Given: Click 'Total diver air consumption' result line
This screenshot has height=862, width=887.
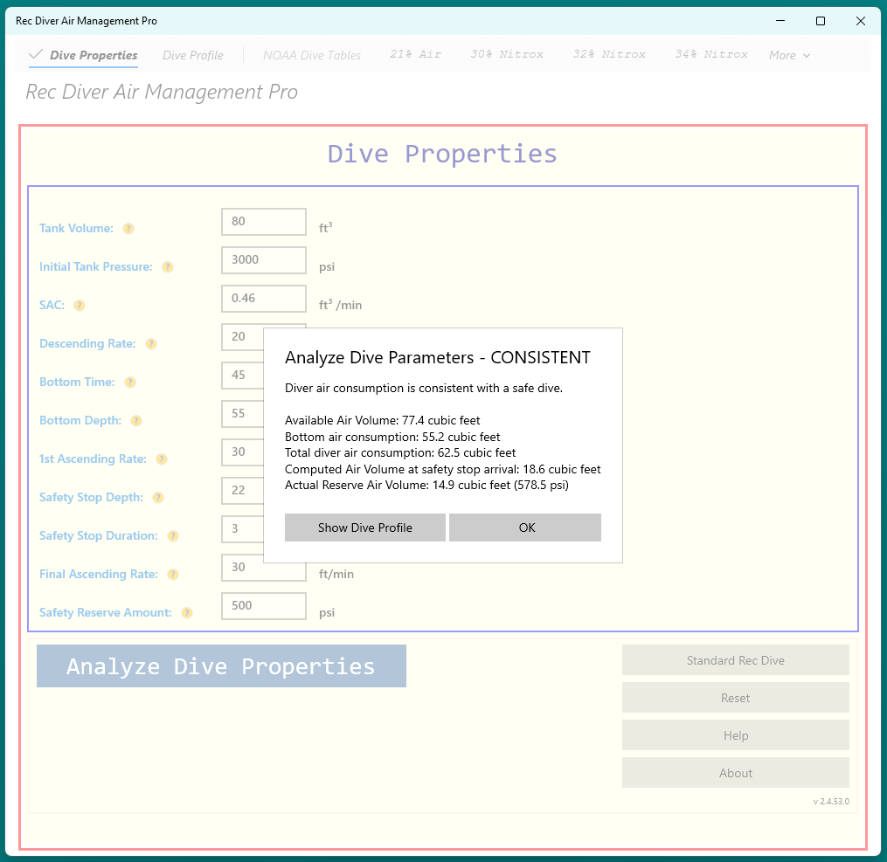Looking at the screenshot, I should [x=400, y=452].
